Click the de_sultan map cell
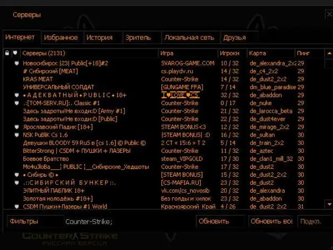 (x=262, y=135)
